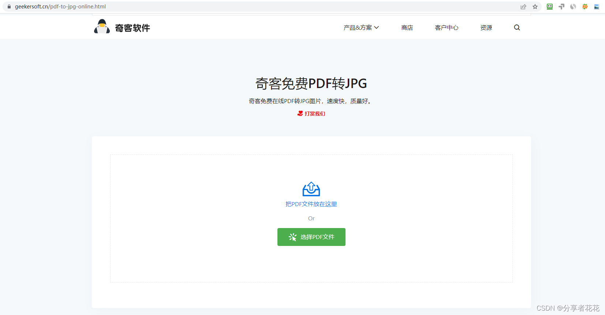
Task: Click the orange bug extension icon
Action: (585, 7)
